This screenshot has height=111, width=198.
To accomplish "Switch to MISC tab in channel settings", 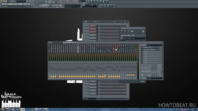I will point(129,35).
